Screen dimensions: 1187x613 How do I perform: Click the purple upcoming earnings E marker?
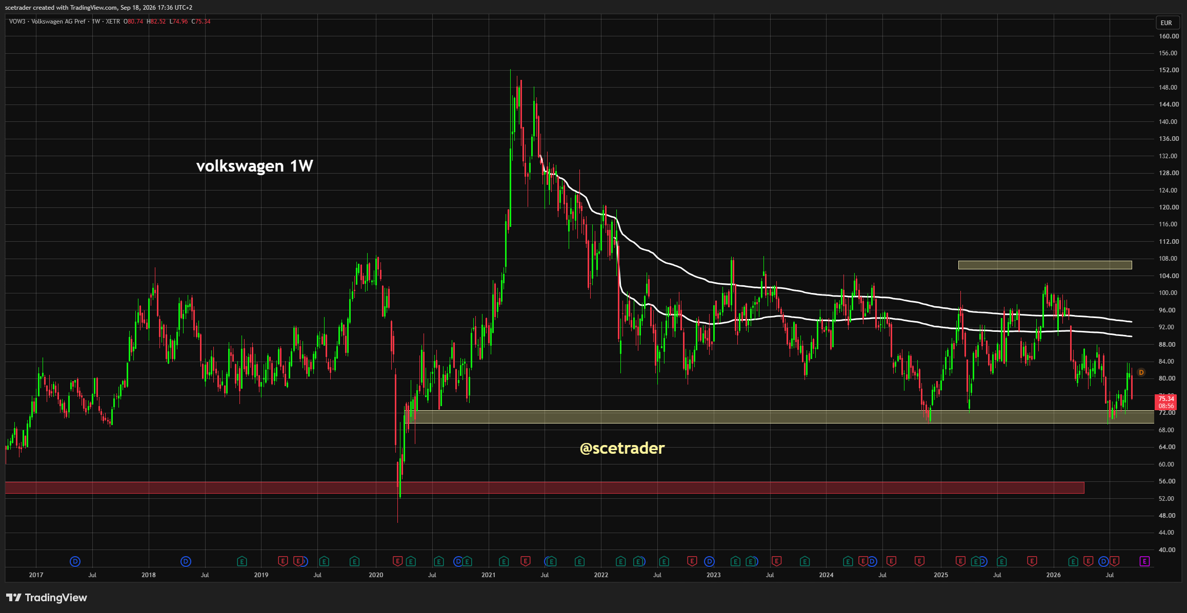1144,561
